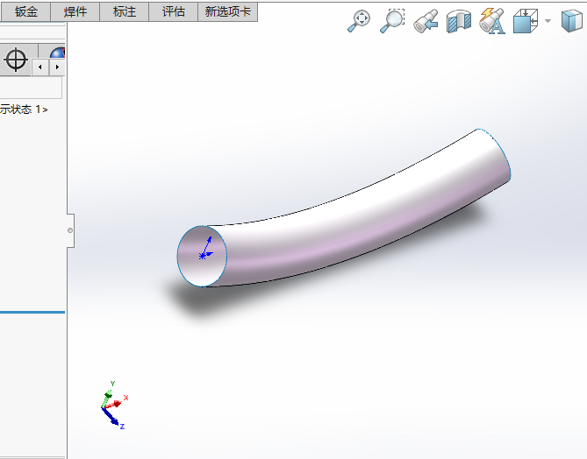The width and height of the screenshot is (587, 459).
Task: Click the blue sketch origin on the tube face
Action: coord(203,256)
